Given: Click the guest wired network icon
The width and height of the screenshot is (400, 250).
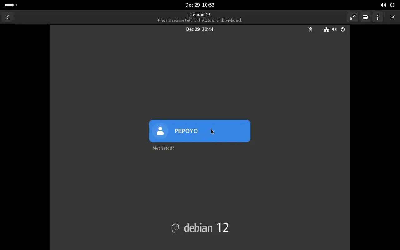Looking at the screenshot, I should click(326, 29).
